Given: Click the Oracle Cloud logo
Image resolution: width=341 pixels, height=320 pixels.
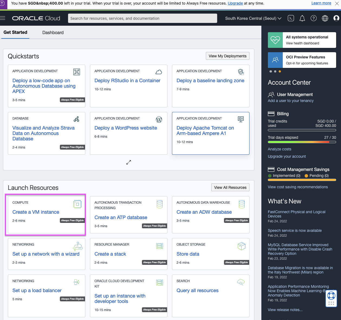Looking at the screenshot, I should [36, 18].
